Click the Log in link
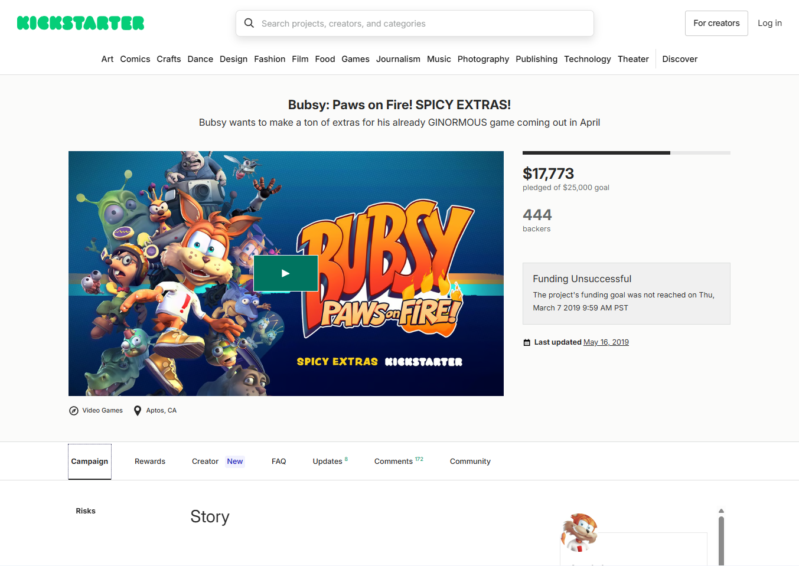The image size is (799, 566). pos(769,23)
